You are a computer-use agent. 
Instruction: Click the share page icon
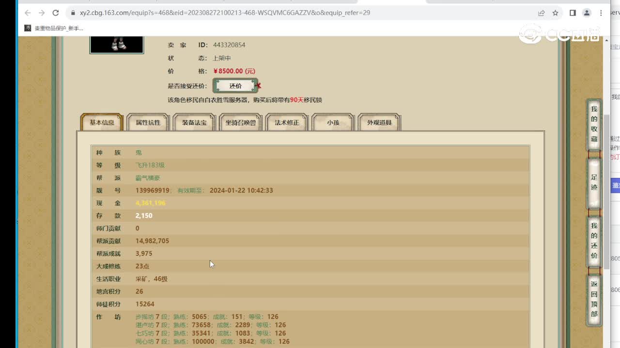pyautogui.click(x=541, y=13)
